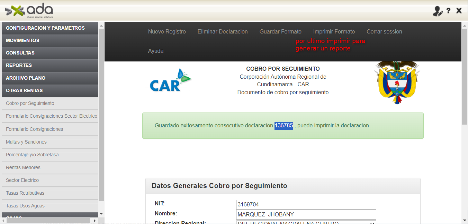Click the CAR corporation logo
The width and height of the screenshot is (468, 224).
point(170,80)
